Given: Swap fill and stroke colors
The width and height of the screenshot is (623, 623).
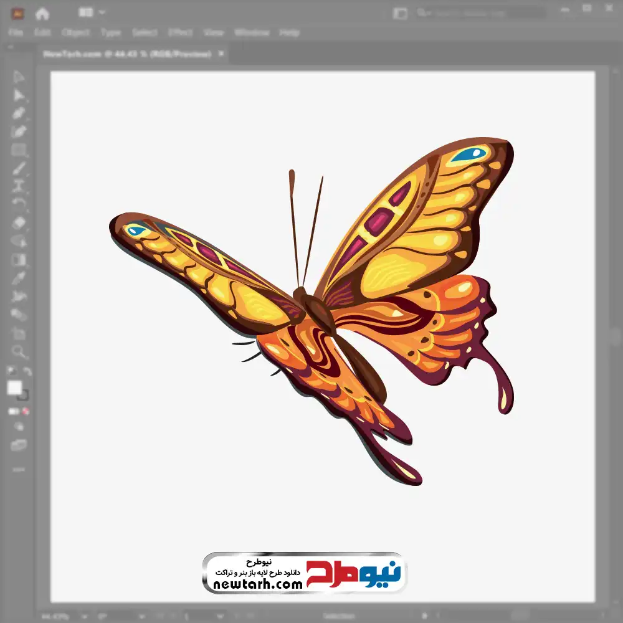Looking at the screenshot, I should pyautogui.click(x=27, y=372).
